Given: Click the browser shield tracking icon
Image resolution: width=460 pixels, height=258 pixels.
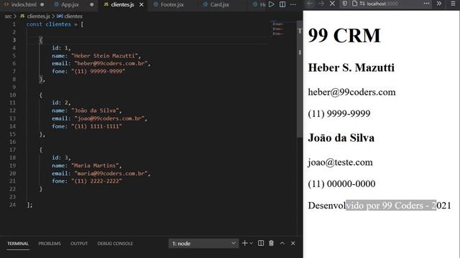Looking at the screenshot, I should [345, 4].
